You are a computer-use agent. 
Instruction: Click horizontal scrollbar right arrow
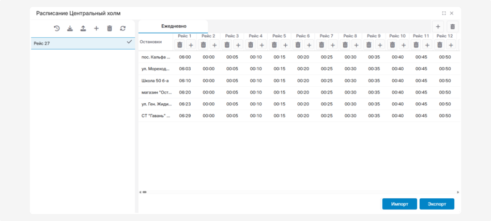coord(457,192)
